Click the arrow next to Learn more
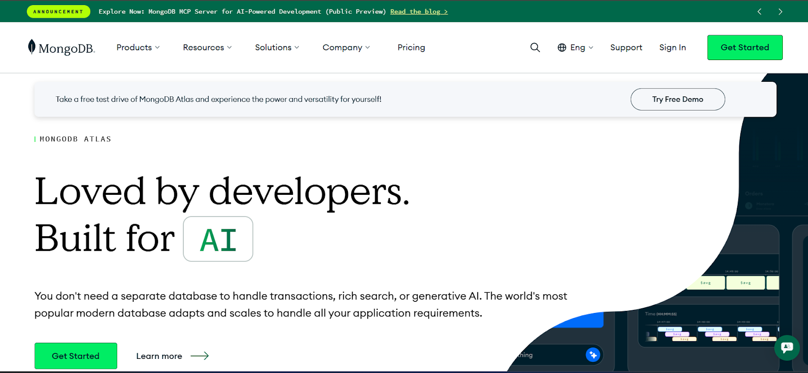Image resolution: width=808 pixels, height=373 pixels. pyautogui.click(x=199, y=356)
